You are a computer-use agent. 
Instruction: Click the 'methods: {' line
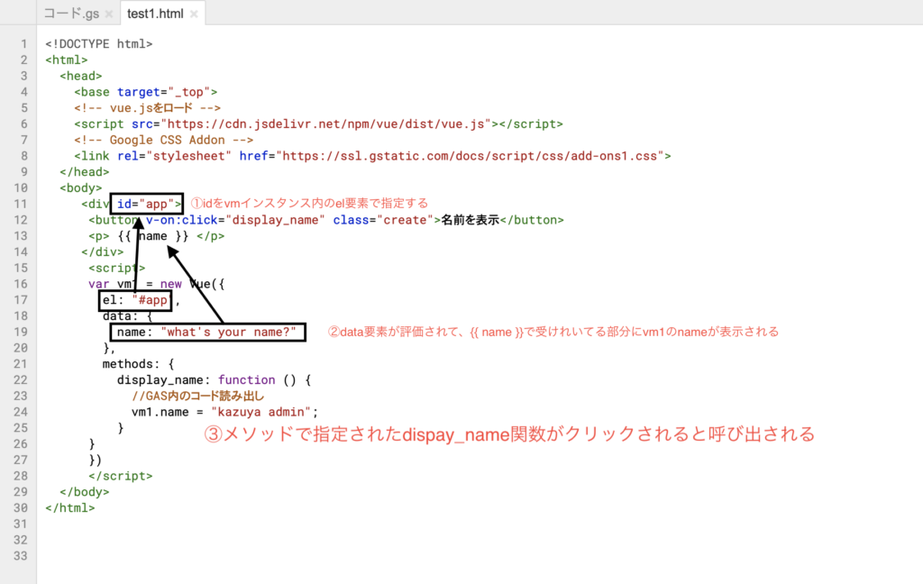(138, 364)
